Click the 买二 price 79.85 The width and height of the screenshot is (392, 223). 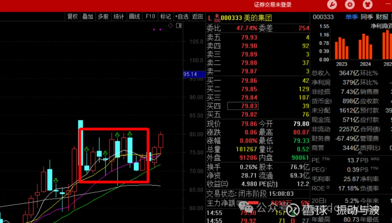(249, 89)
